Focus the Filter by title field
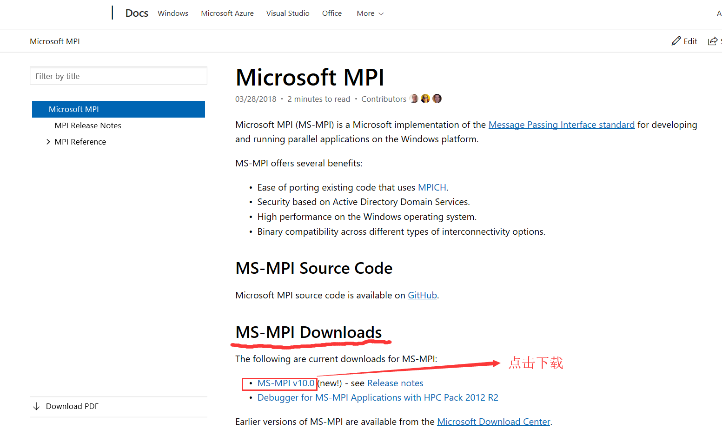 pyautogui.click(x=119, y=76)
